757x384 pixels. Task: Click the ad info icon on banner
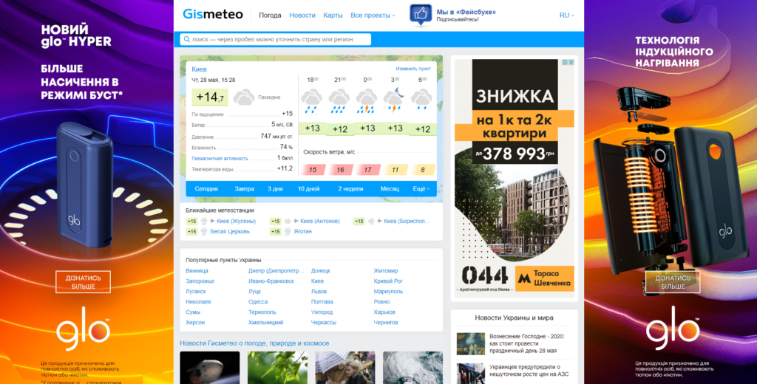coord(564,62)
